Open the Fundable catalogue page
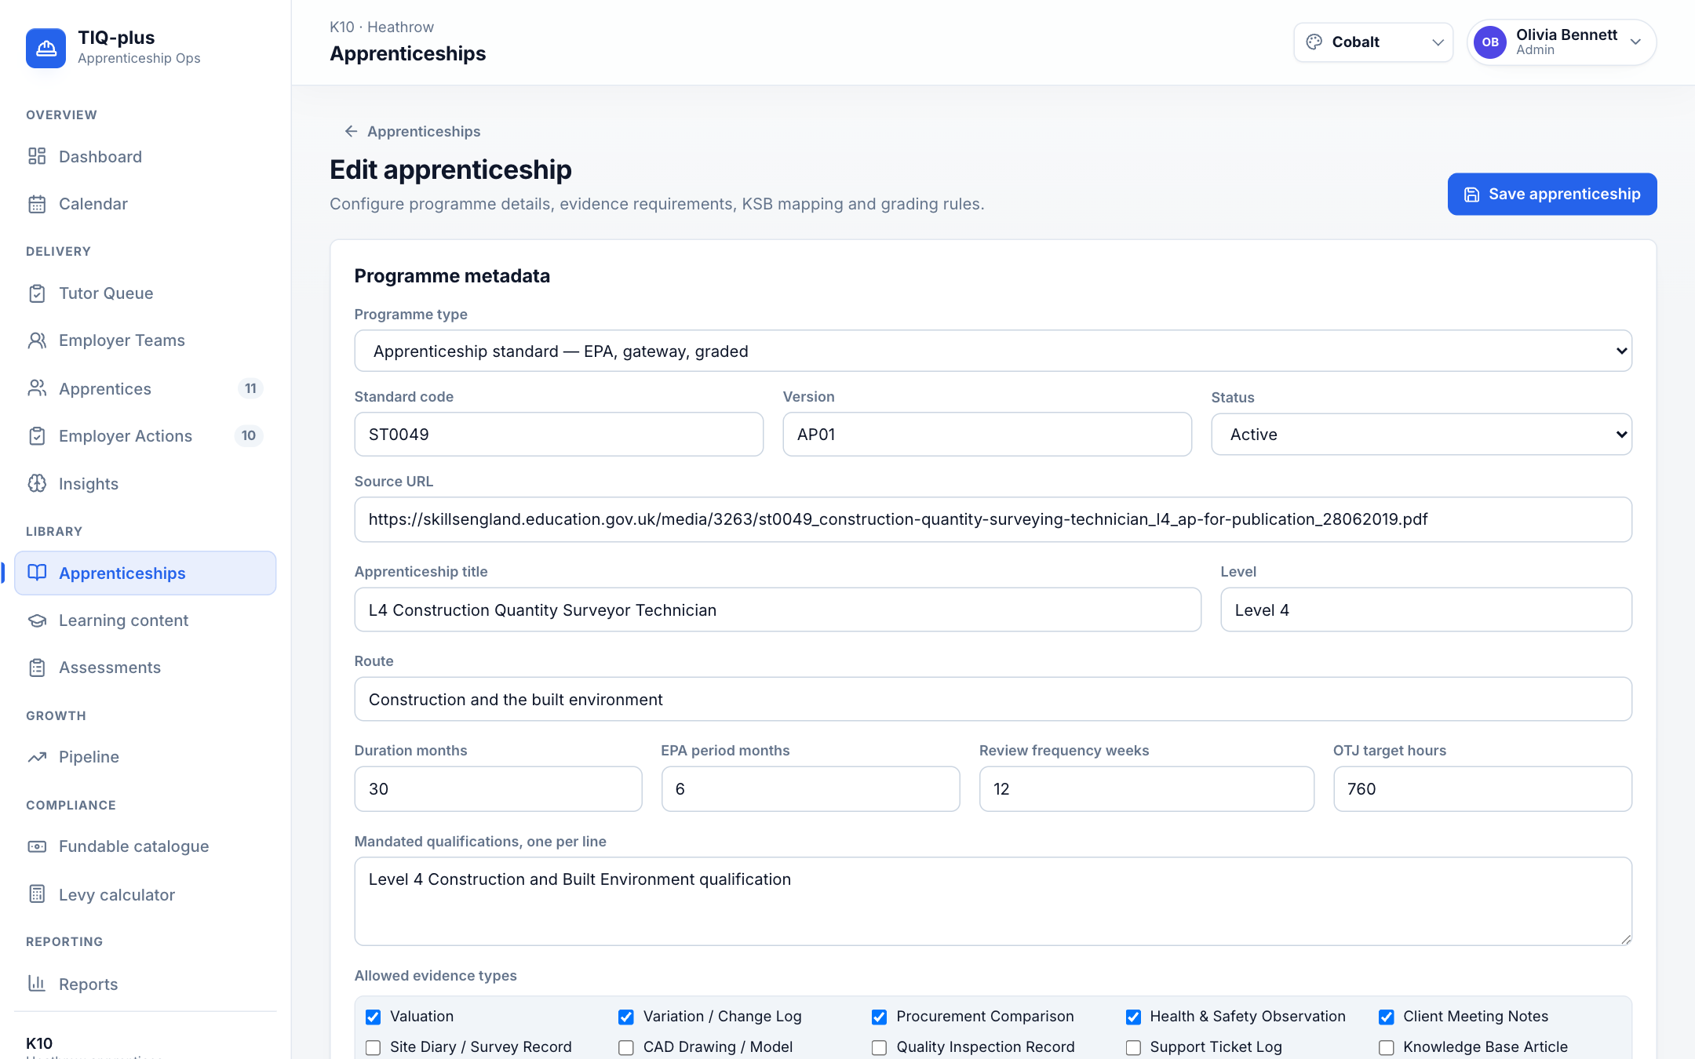The width and height of the screenshot is (1695, 1059). click(145, 846)
